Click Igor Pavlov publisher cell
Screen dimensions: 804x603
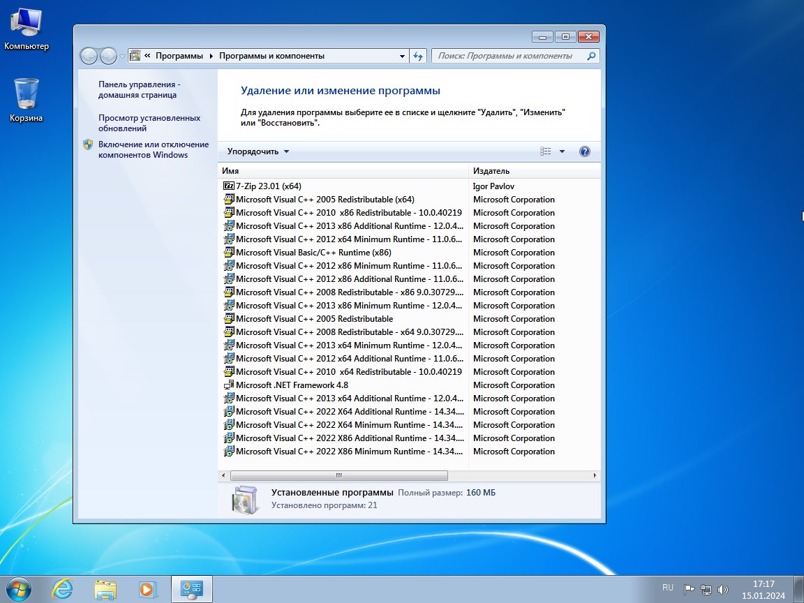[x=493, y=186]
